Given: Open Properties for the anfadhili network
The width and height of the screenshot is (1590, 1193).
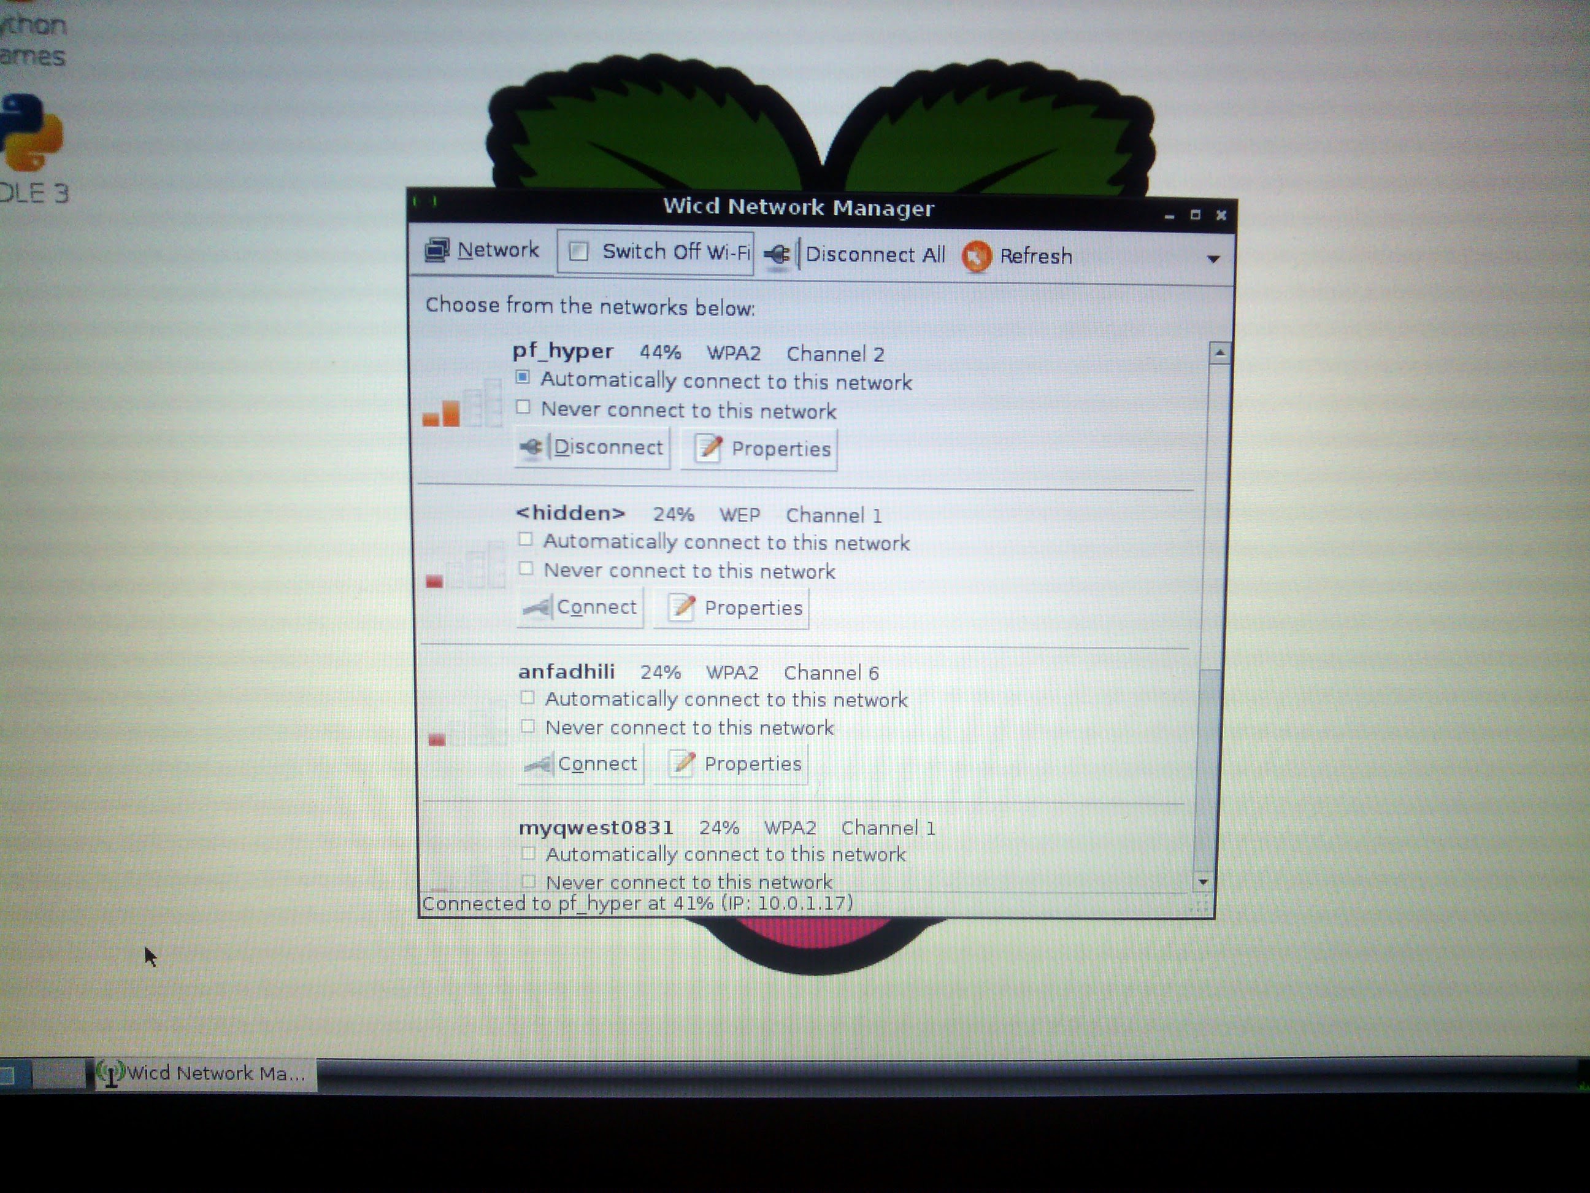Looking at the screenshot, I should tap(732, 763).
